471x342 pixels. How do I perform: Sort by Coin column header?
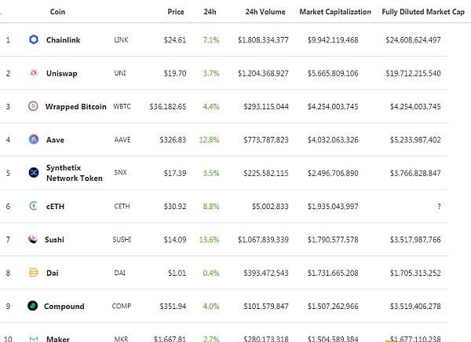[x=57, y=12]
